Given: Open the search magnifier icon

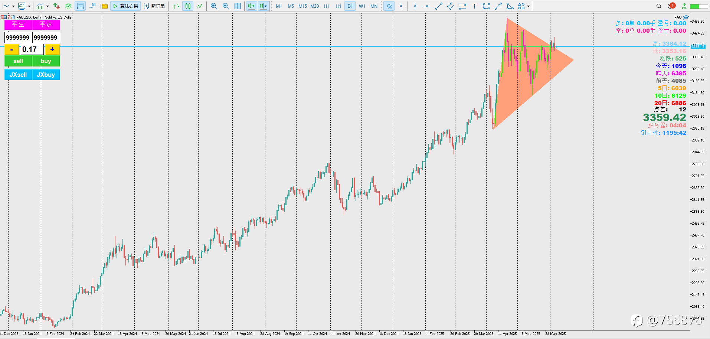Looking at the screenshot, I should click(x=659, y=6).
